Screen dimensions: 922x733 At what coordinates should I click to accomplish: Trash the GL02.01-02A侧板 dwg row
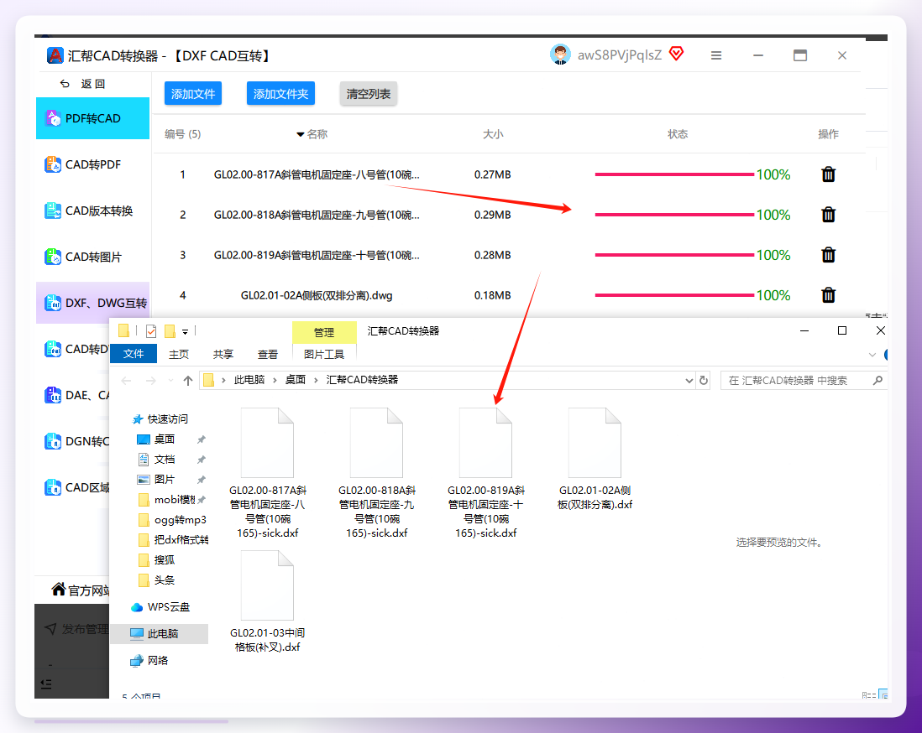(x=828, y=295)
